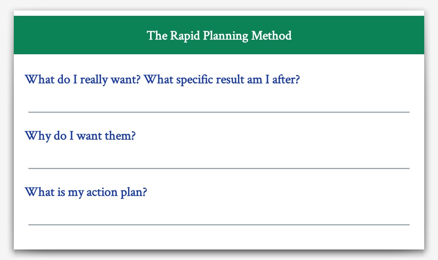
Task: Click the word "plan?" in the third question
Action: point(134,192)
